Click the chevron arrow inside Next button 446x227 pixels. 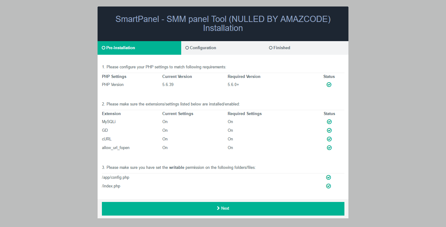(218, 208)
